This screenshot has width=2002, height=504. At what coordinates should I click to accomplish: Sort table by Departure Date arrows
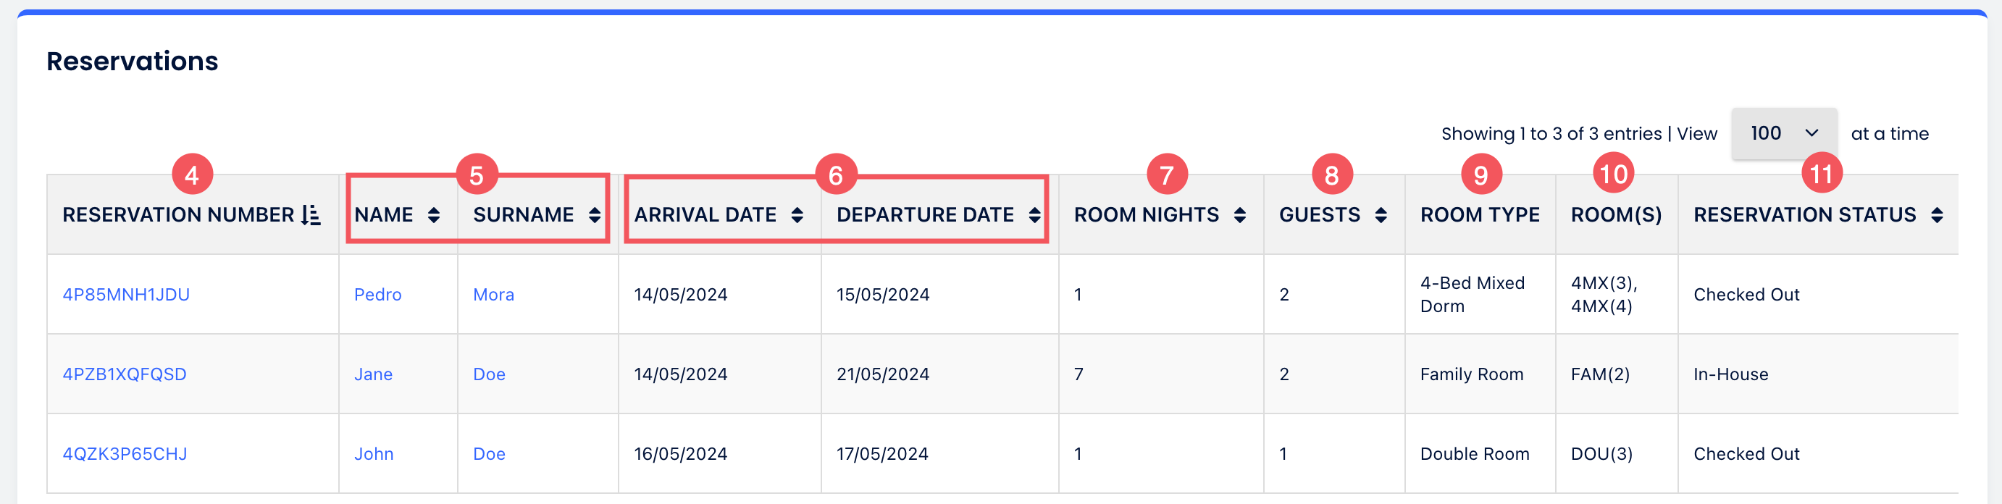click(1034, 215)
